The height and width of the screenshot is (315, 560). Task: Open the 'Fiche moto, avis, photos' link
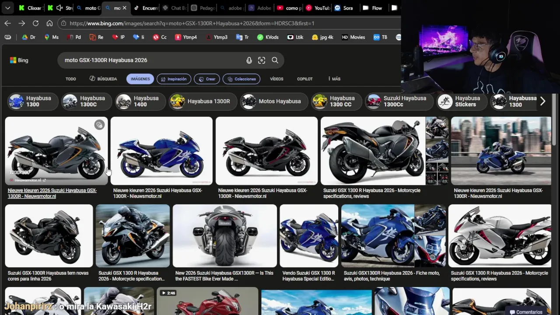(392, 276)
